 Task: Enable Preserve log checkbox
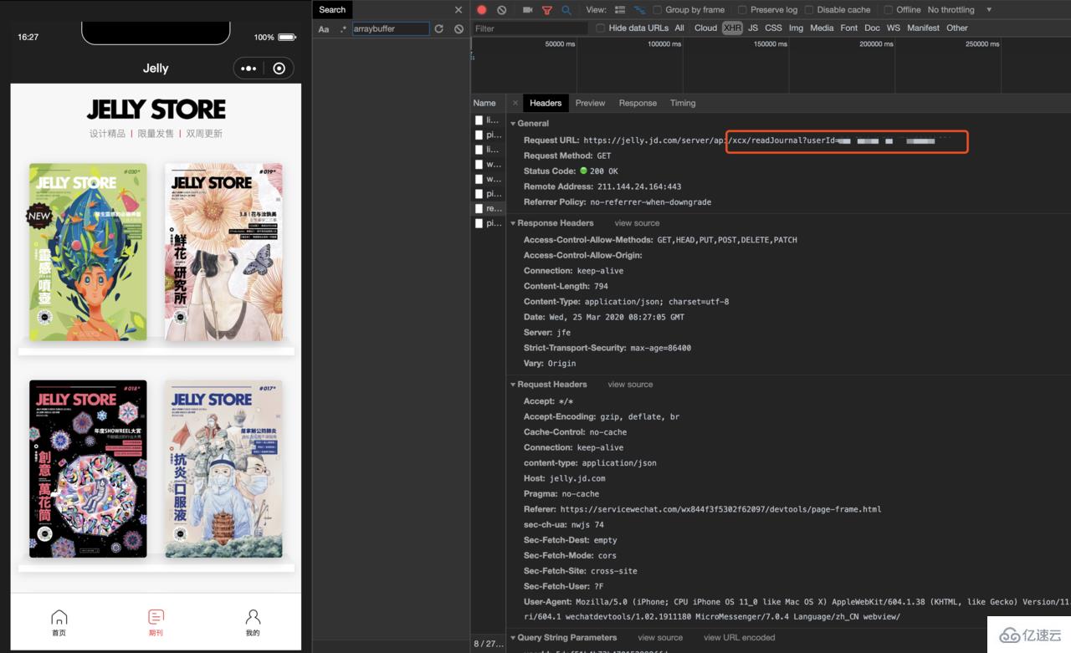click(x=742, y=10)
